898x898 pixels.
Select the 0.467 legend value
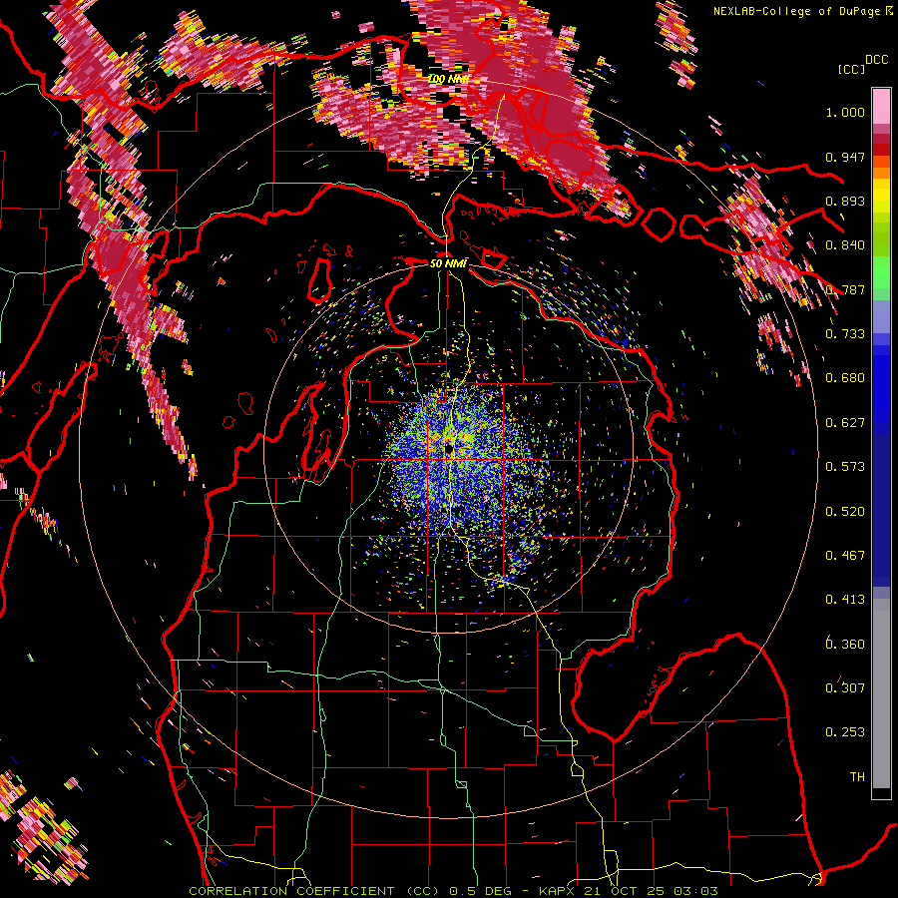coord(845,556)
